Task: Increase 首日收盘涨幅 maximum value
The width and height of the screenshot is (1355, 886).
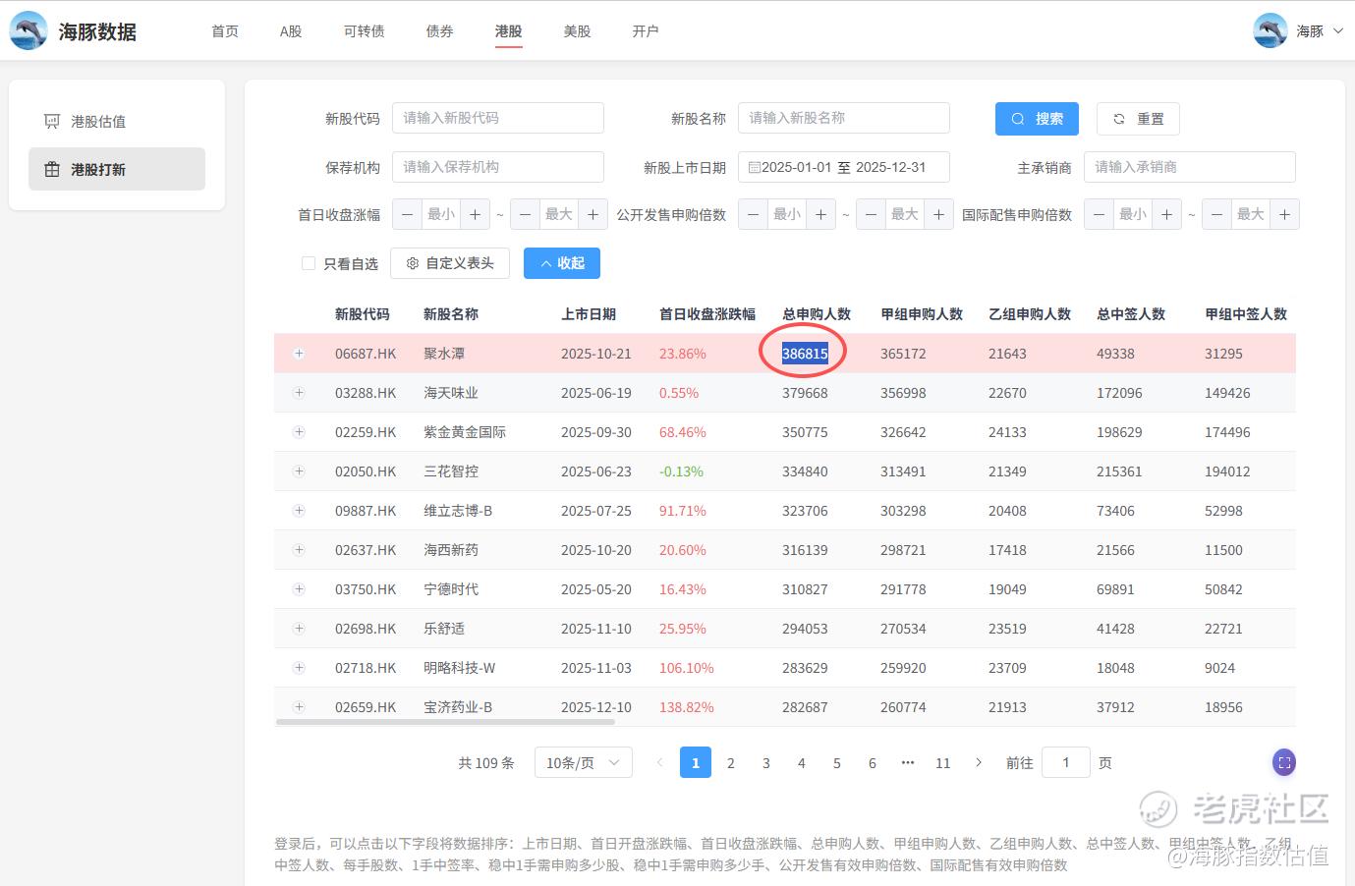Action: pyautogui.click(x=593, y=214)
